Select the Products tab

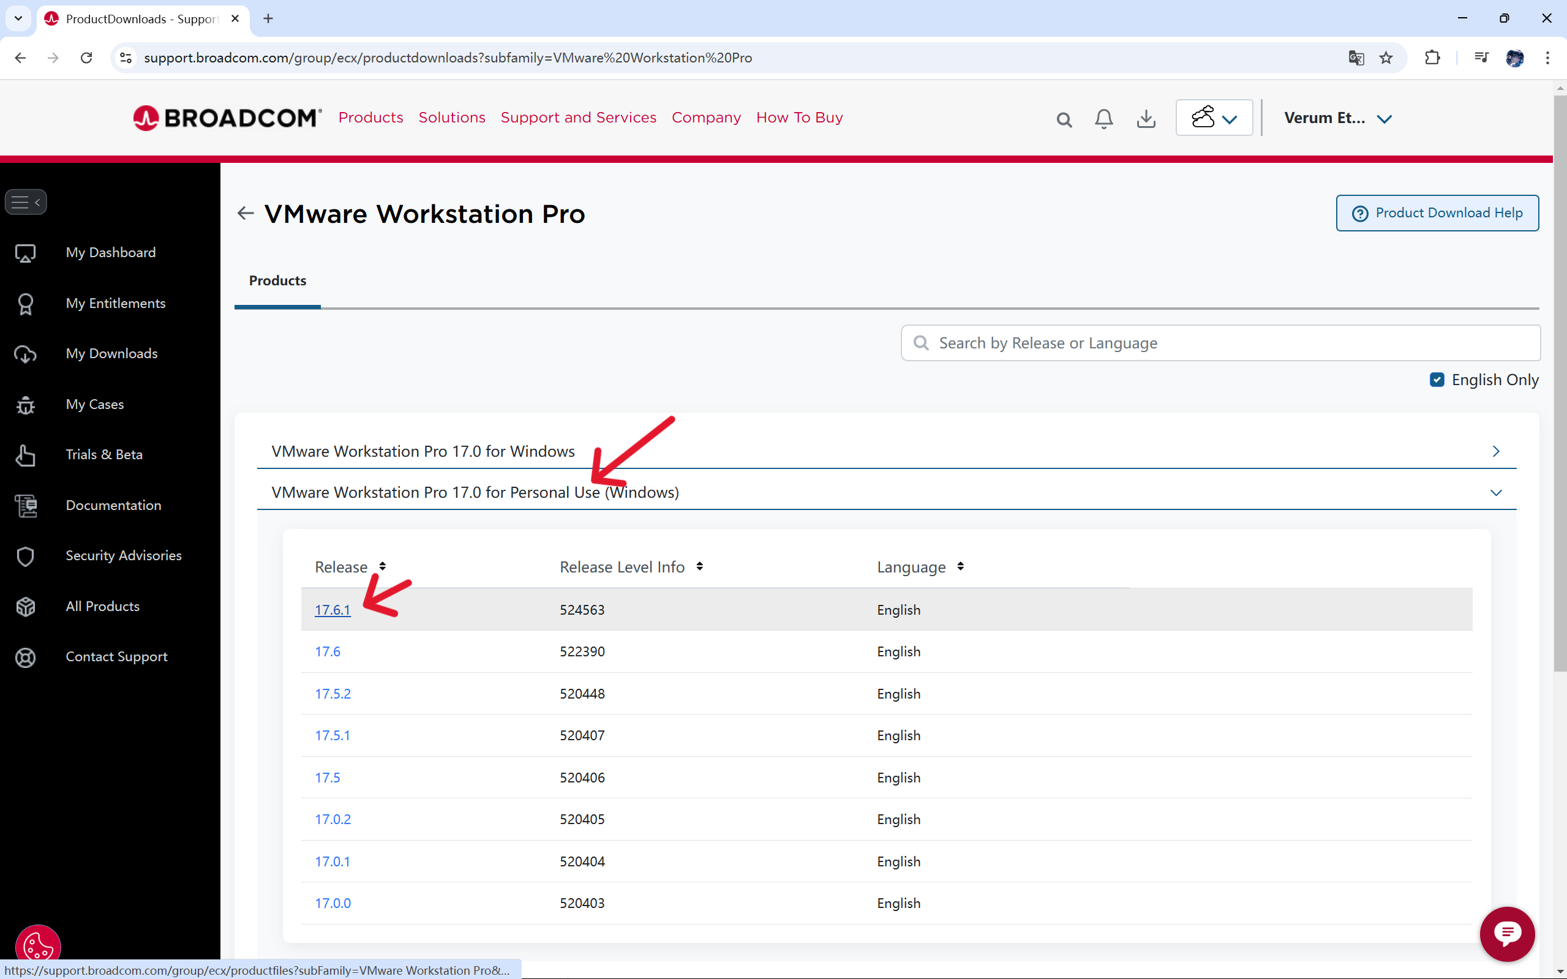point(277,280)
